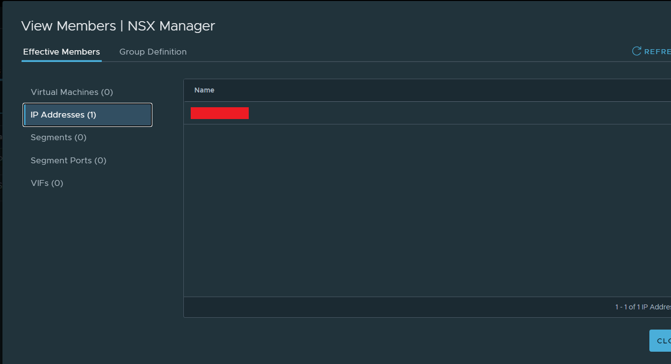Screen dimensions: 671x364
Task: Select IP Addresses (1) category
Action: (x=88, y=115)
